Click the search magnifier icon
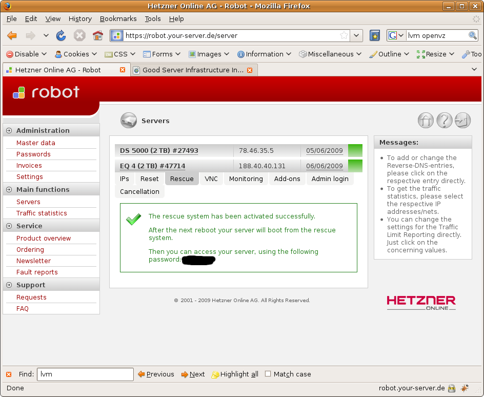Image resolution: width=484 pixels, height=397 pixels. click(x=473, y=35)
